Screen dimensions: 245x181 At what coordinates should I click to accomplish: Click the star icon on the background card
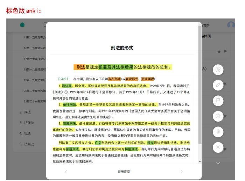coord(219,51)
